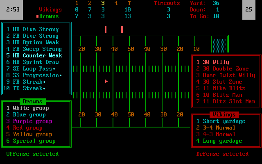The width and height of the screenshot is (262, 164).
Task: Click the Browns team name in scoreboard
Action: 49,16
